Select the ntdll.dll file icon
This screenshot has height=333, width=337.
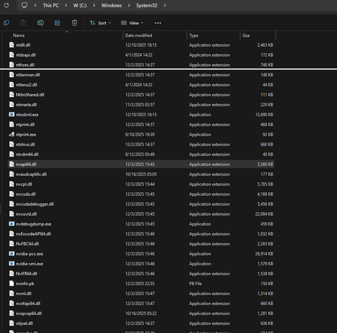pos(12,45)
